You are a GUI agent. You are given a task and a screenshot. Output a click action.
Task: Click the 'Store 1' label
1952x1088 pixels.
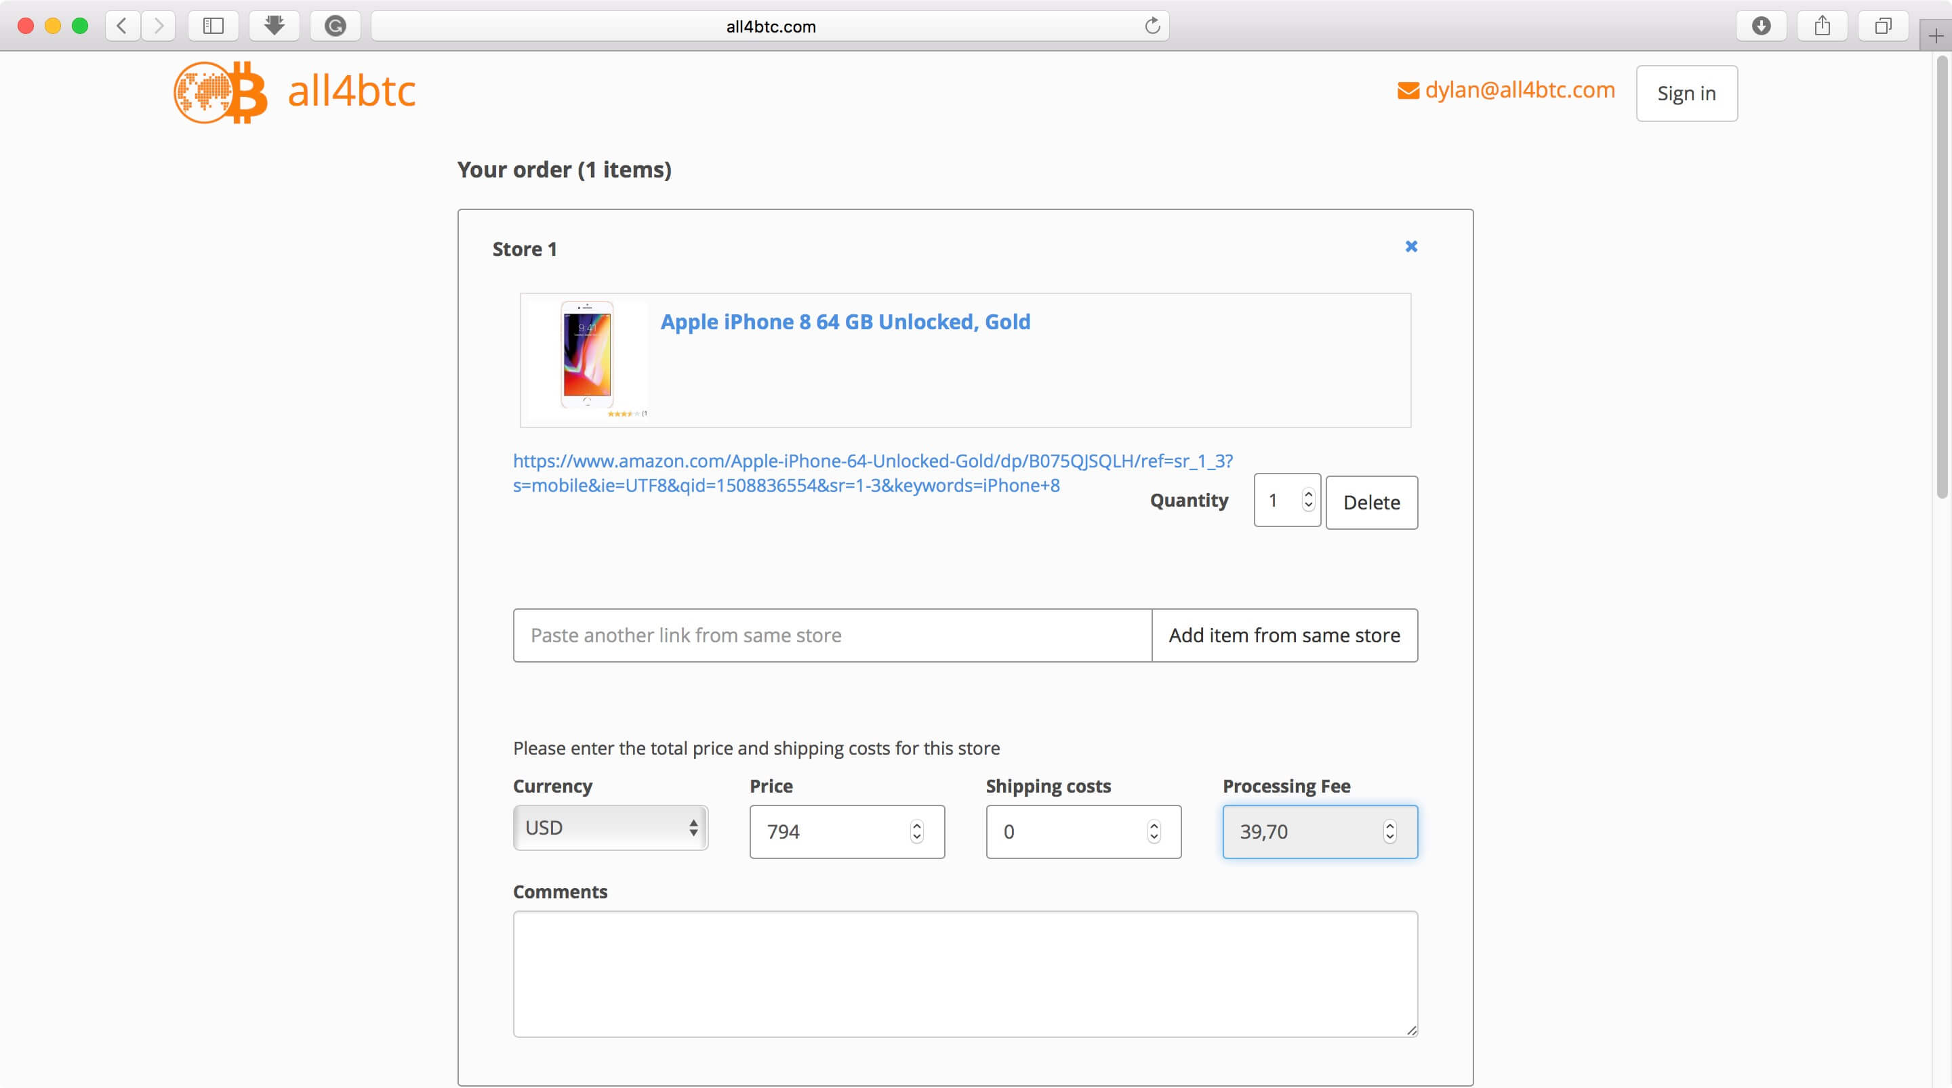pyautogui.click(x=525, y=249)
